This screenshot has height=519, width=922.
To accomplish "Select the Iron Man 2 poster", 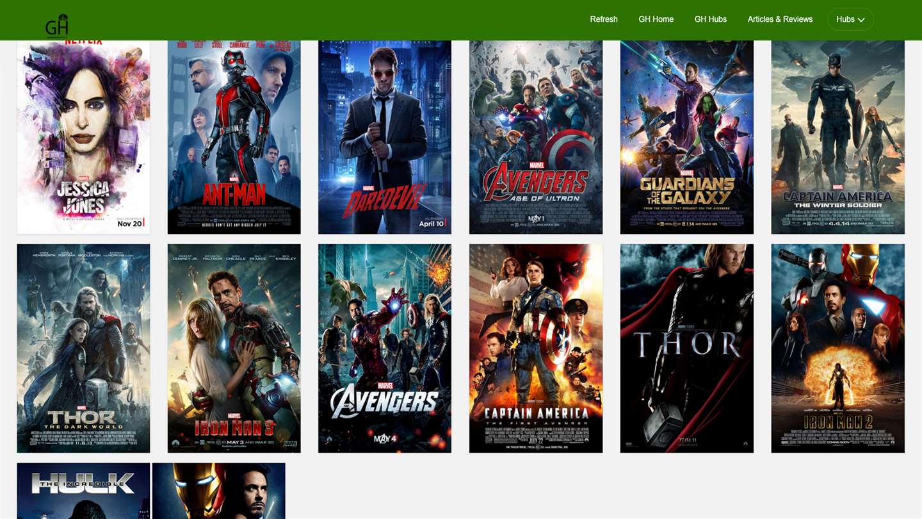I will tap(838, 349).
